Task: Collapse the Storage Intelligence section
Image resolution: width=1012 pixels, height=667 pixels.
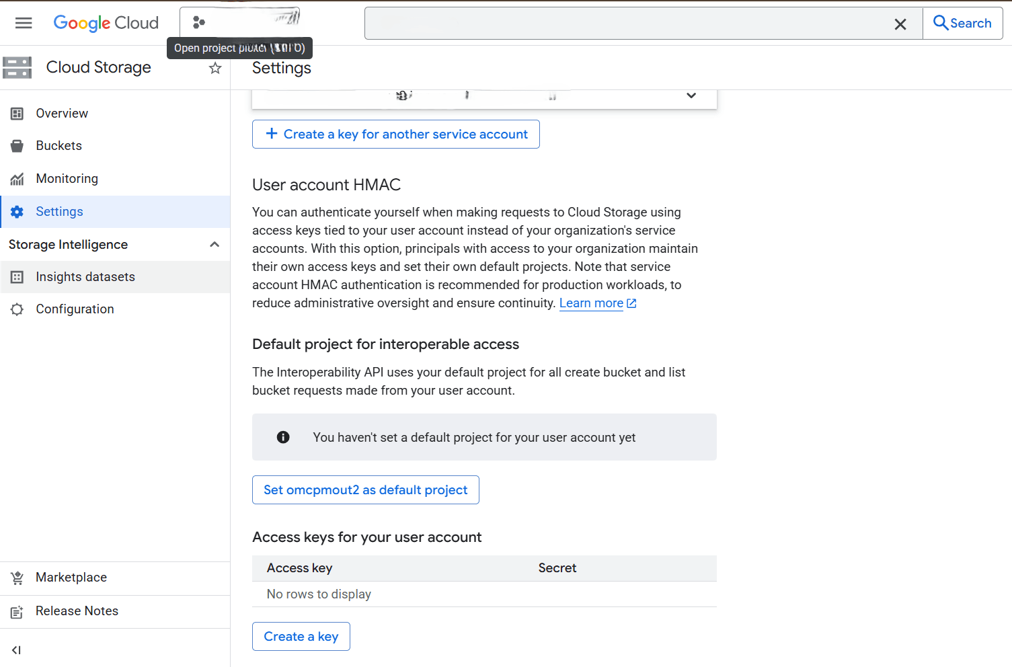Action: coord(214,244)
